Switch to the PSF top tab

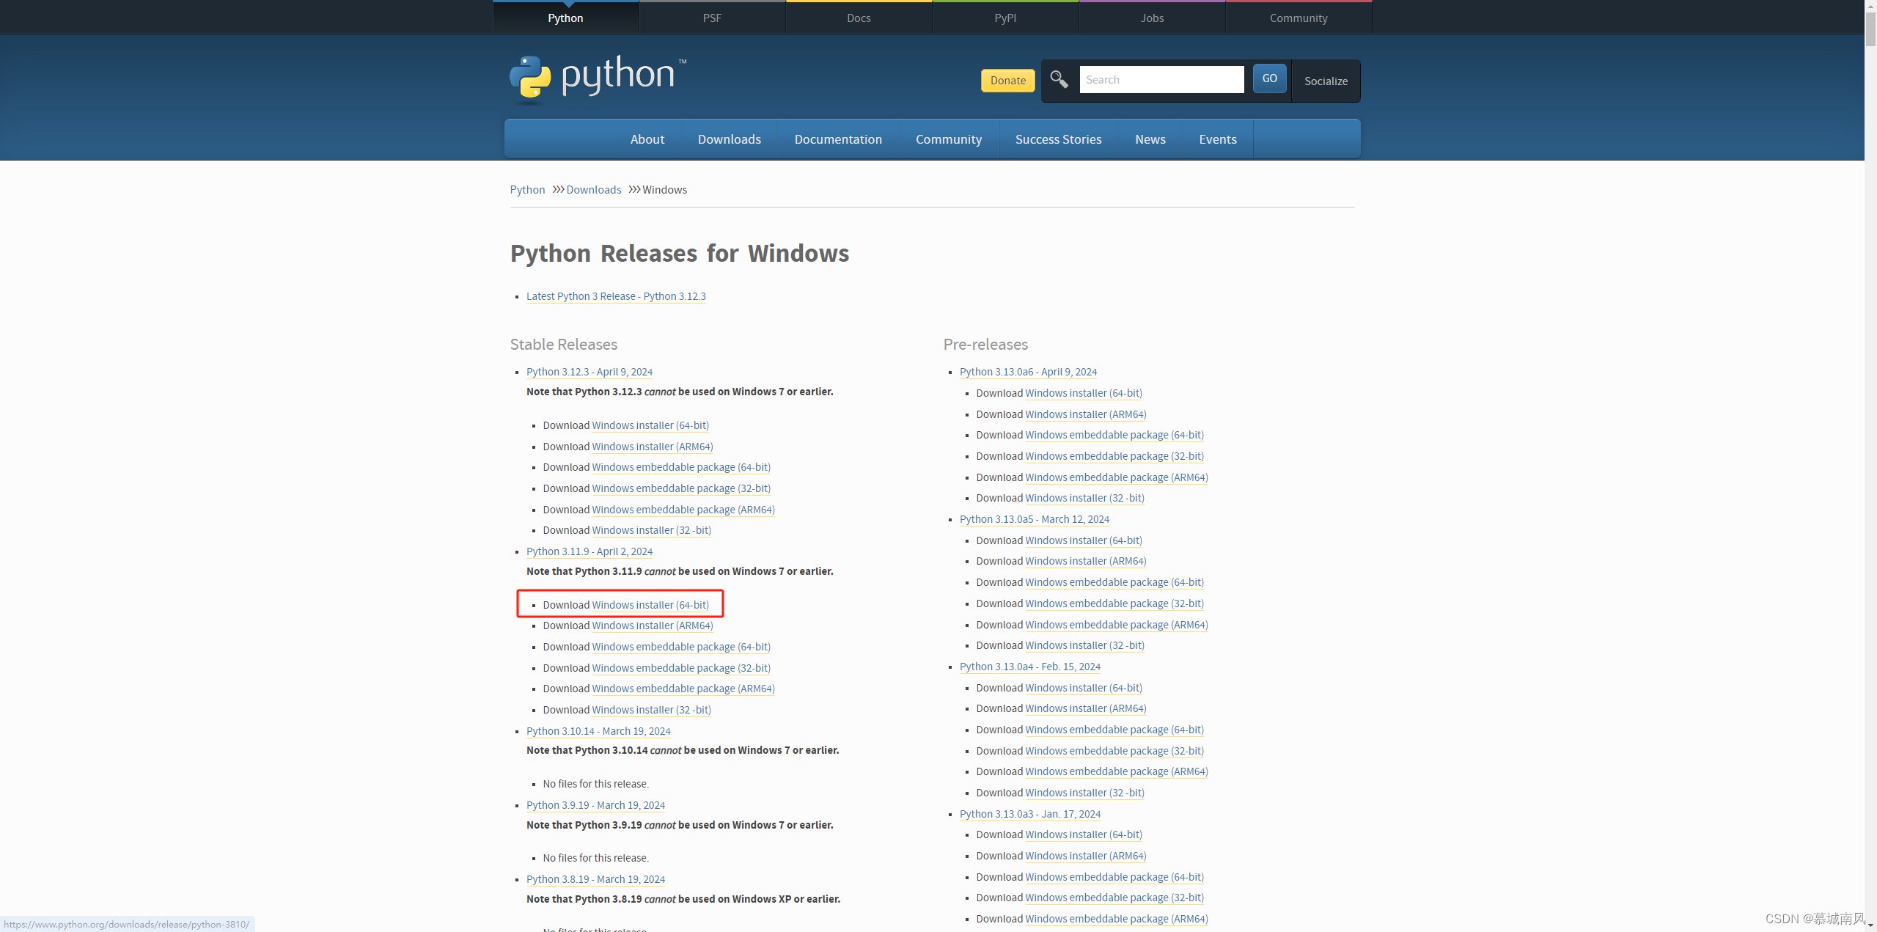[x=711, y=18]
